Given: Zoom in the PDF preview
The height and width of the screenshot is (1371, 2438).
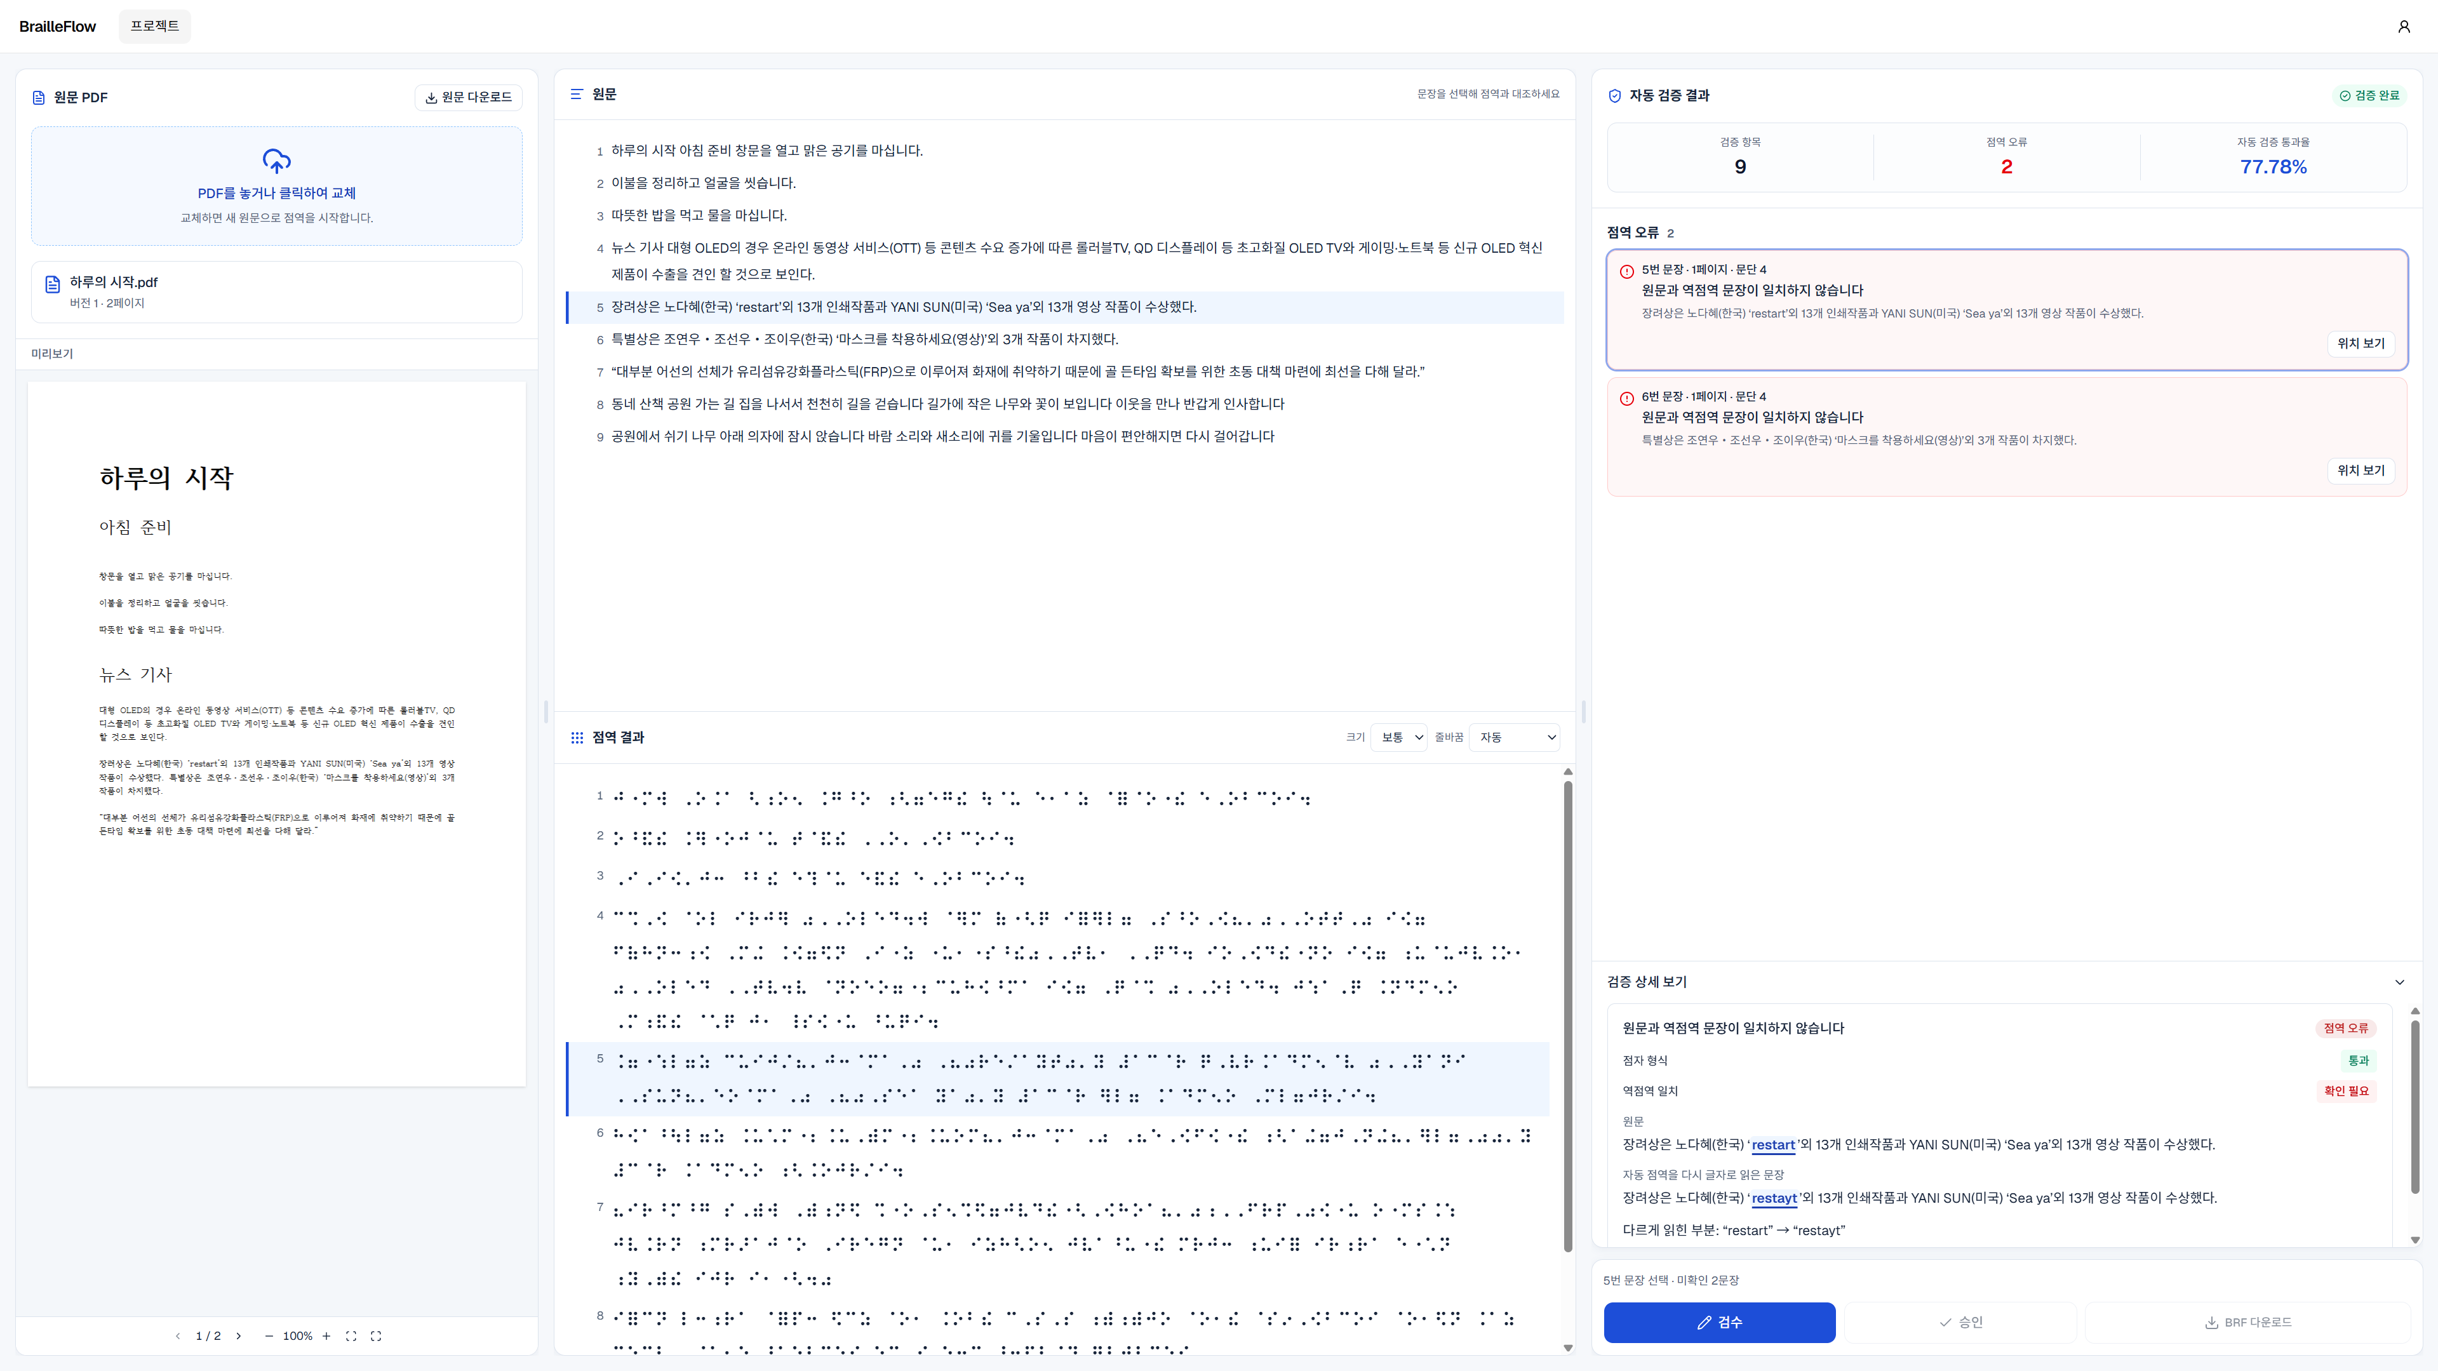Looking at the screenshot, I should tap(326, 1336).
